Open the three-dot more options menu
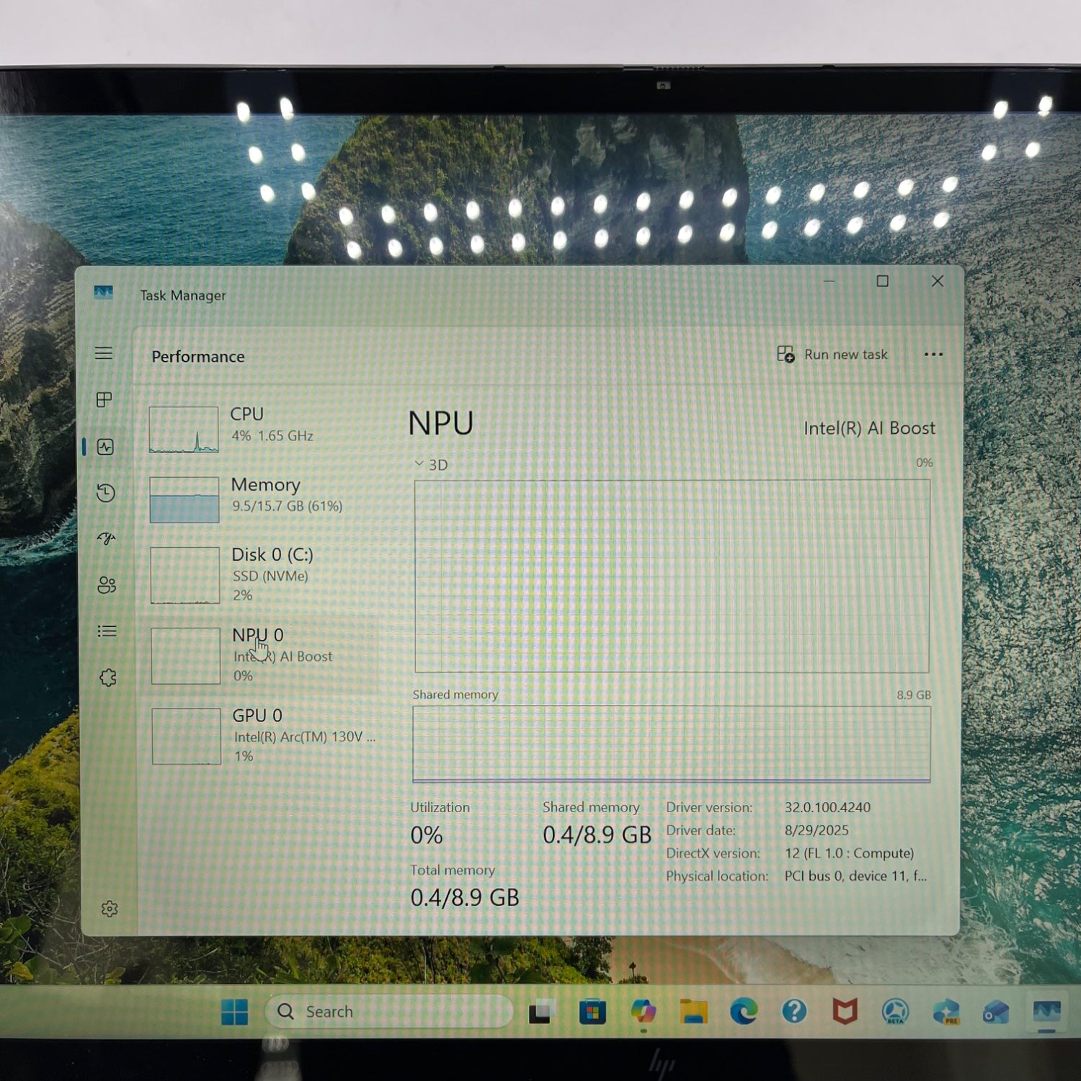Image resolution: width=1081 pixels, height=1081 pixels. coord(933,355)
